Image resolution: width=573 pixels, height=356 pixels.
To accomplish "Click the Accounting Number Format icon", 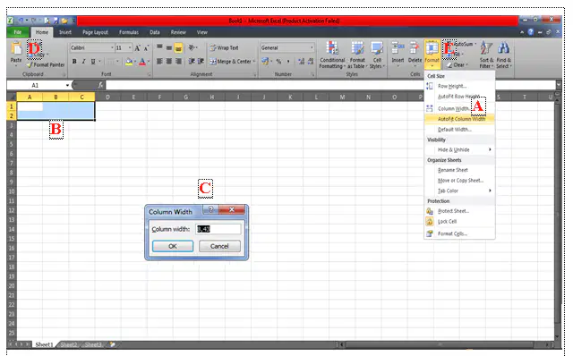I will tap(265, 62).
